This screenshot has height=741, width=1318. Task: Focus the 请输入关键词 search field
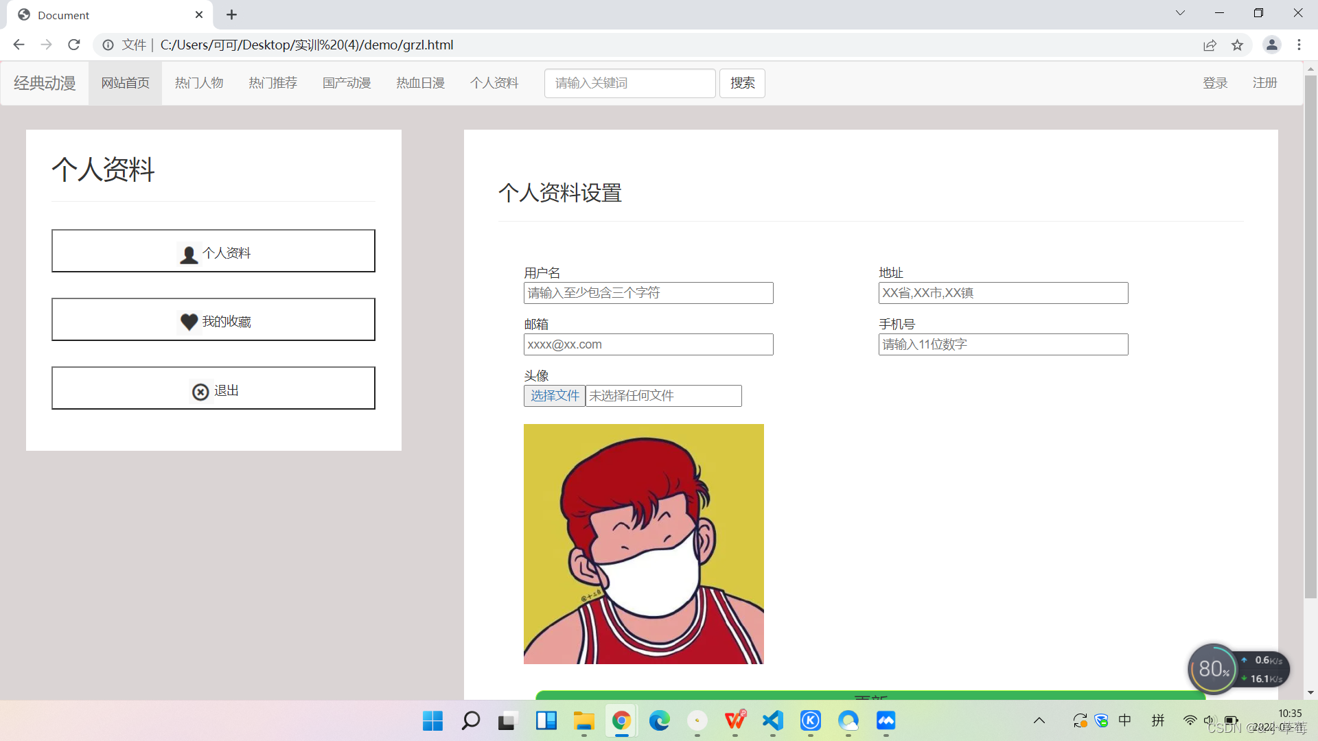click(x=629, y=83)
